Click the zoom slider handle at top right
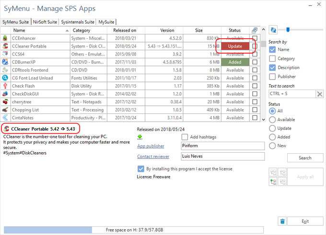The height and width of the screenshot is (235, 326). coord(288,30)
